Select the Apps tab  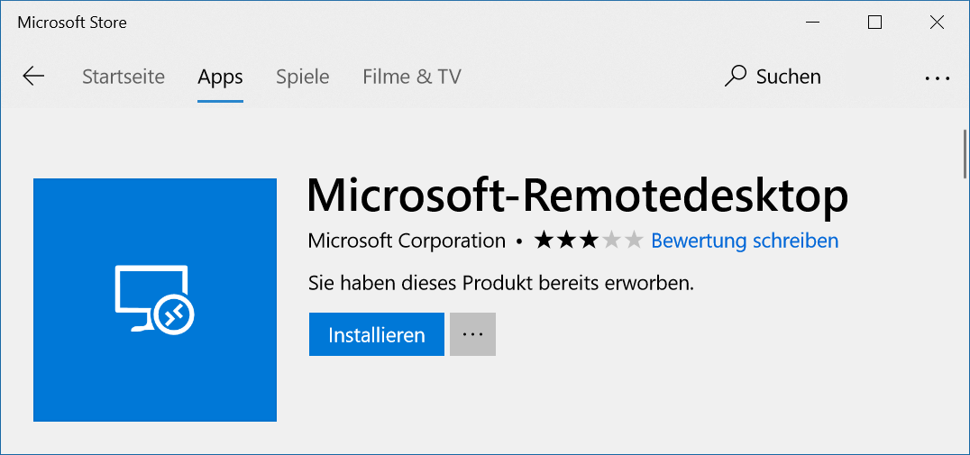coord(220,77)
